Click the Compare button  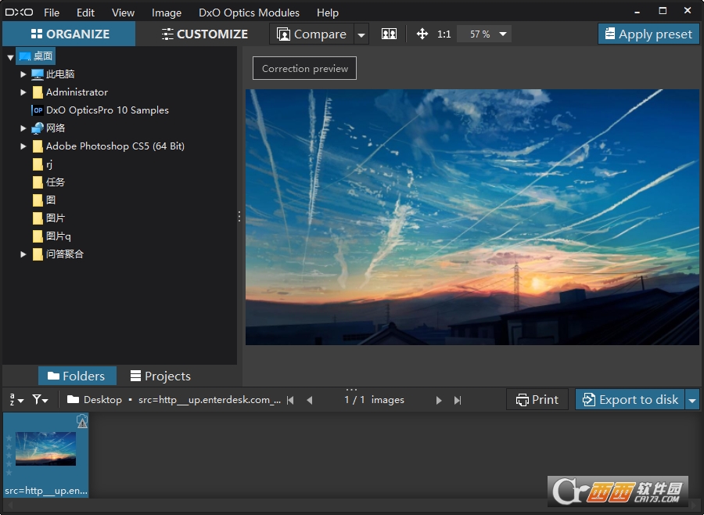(312, 34)
